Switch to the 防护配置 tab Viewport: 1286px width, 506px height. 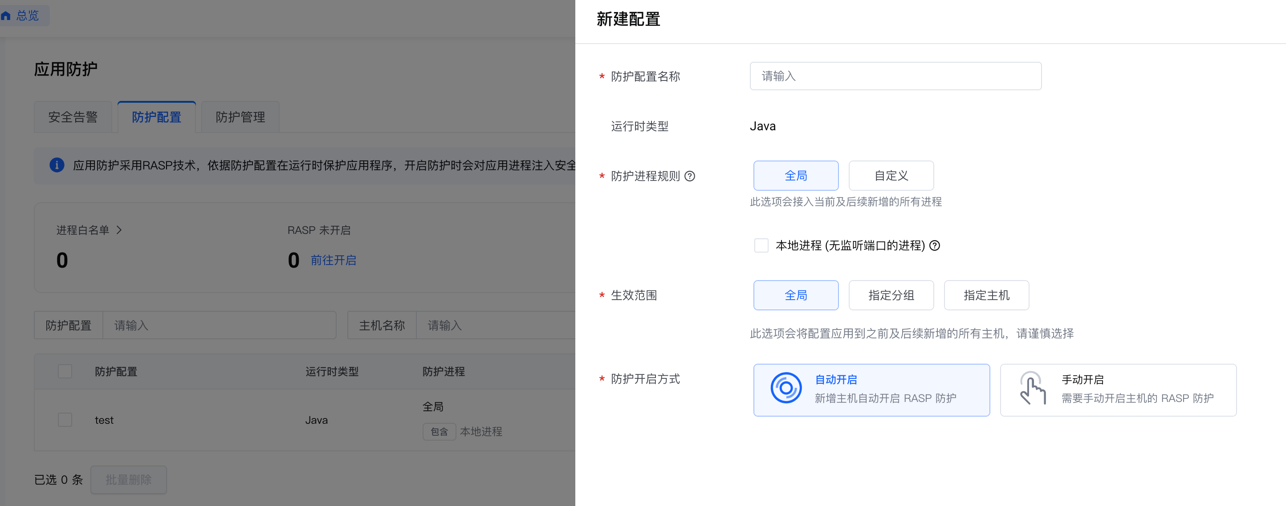pyautogui.click(x=157, y=117)
